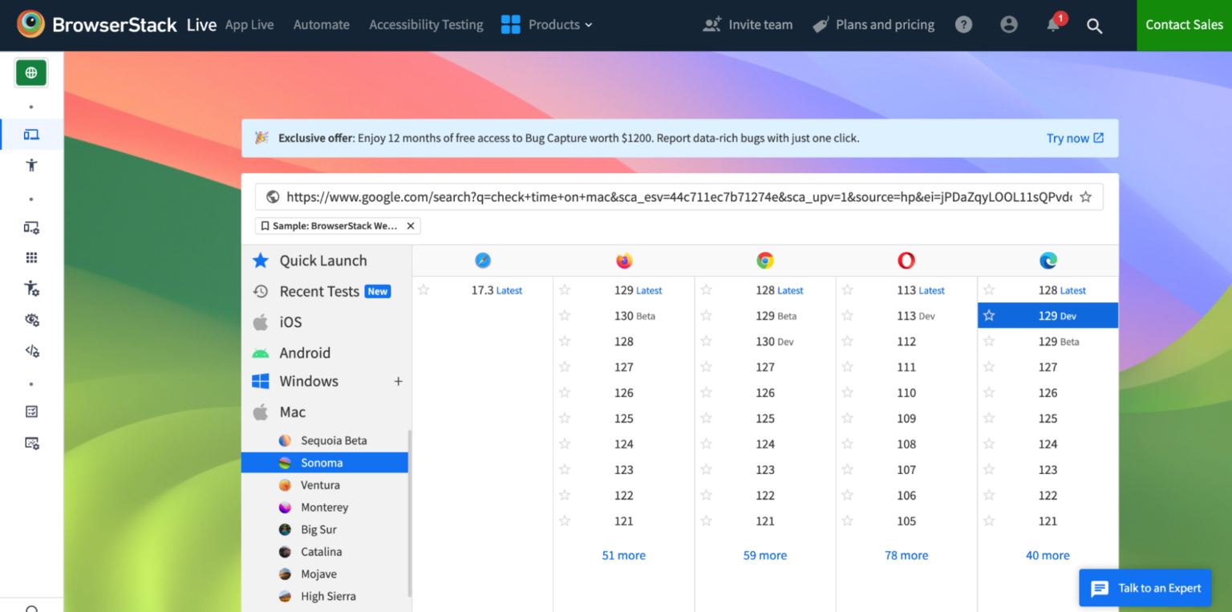This screenshot has width=1232, height=612.
Task: Click the help question-mark icon
Action: [963, 24]
